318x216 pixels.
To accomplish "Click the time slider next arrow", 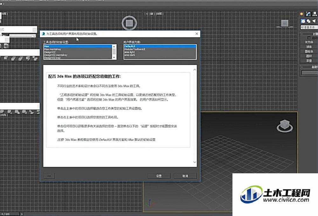I will [x=22, y=214].
